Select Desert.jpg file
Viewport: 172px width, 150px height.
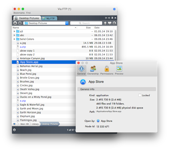26,93
